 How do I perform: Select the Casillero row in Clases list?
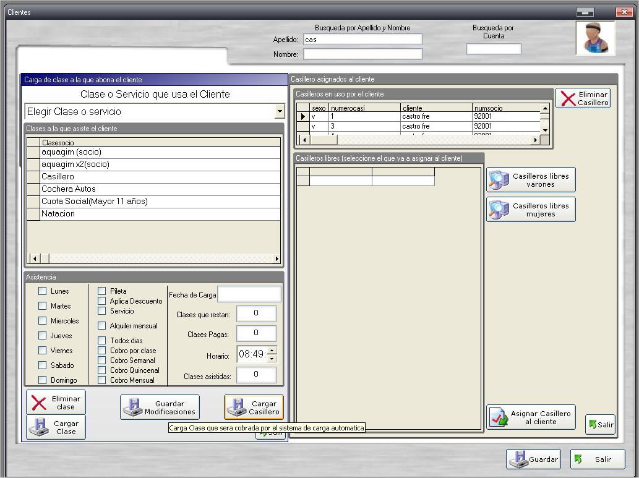click(153, 177)
